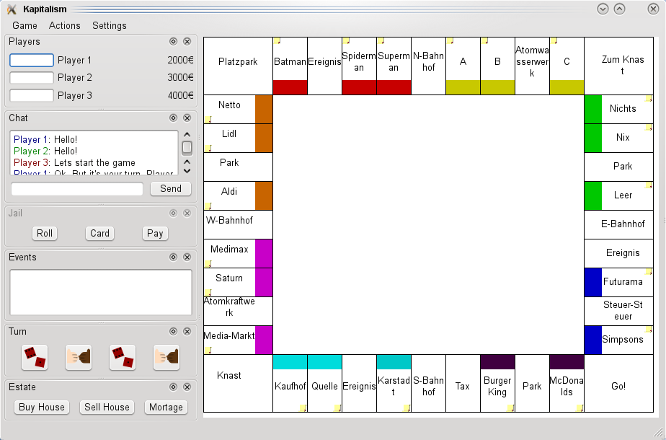Click the yellow note icon on Netto square

(208, 120)
